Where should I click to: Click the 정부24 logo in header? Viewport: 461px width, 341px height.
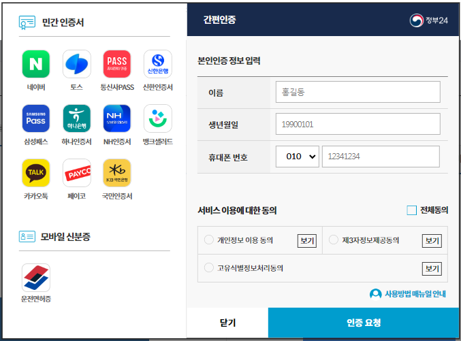pos(429,20)
